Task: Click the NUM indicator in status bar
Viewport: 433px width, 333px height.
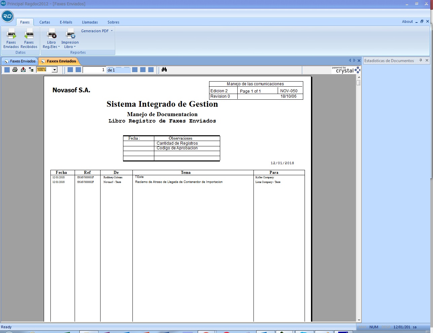Action: (374, 327)
